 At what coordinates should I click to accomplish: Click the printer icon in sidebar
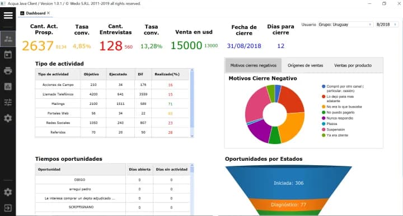coord(8,70)
